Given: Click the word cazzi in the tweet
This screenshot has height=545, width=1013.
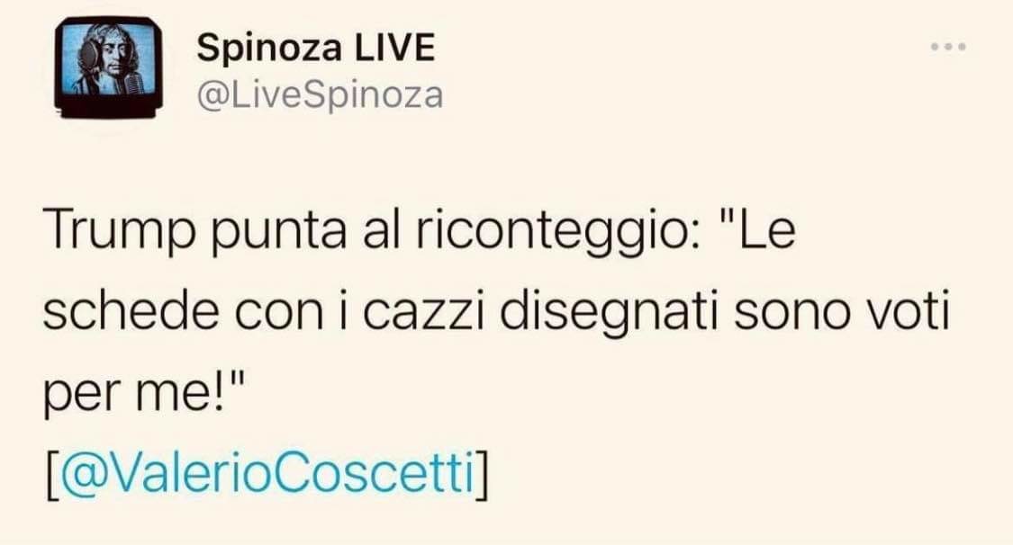Looking at the screenshot, I should pos(422,311).
